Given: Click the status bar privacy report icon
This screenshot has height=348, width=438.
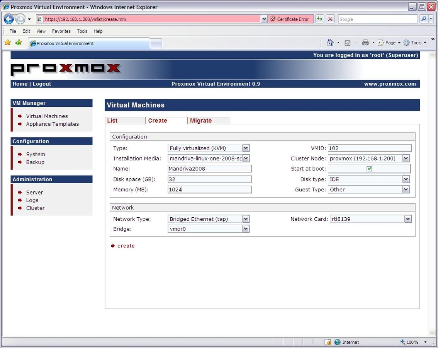Looking at the screenshot, I should click(328, 342).
